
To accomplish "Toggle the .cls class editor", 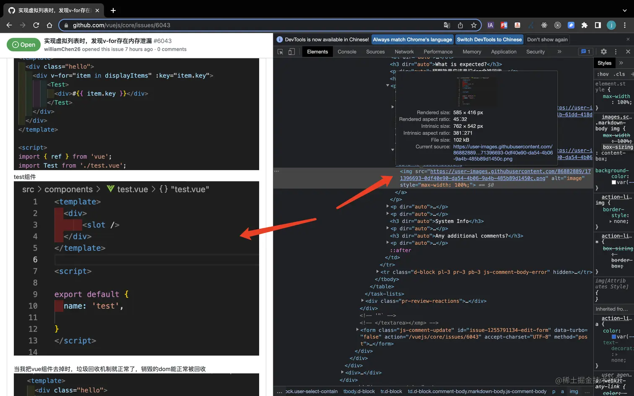I will [x=619, y=74].
